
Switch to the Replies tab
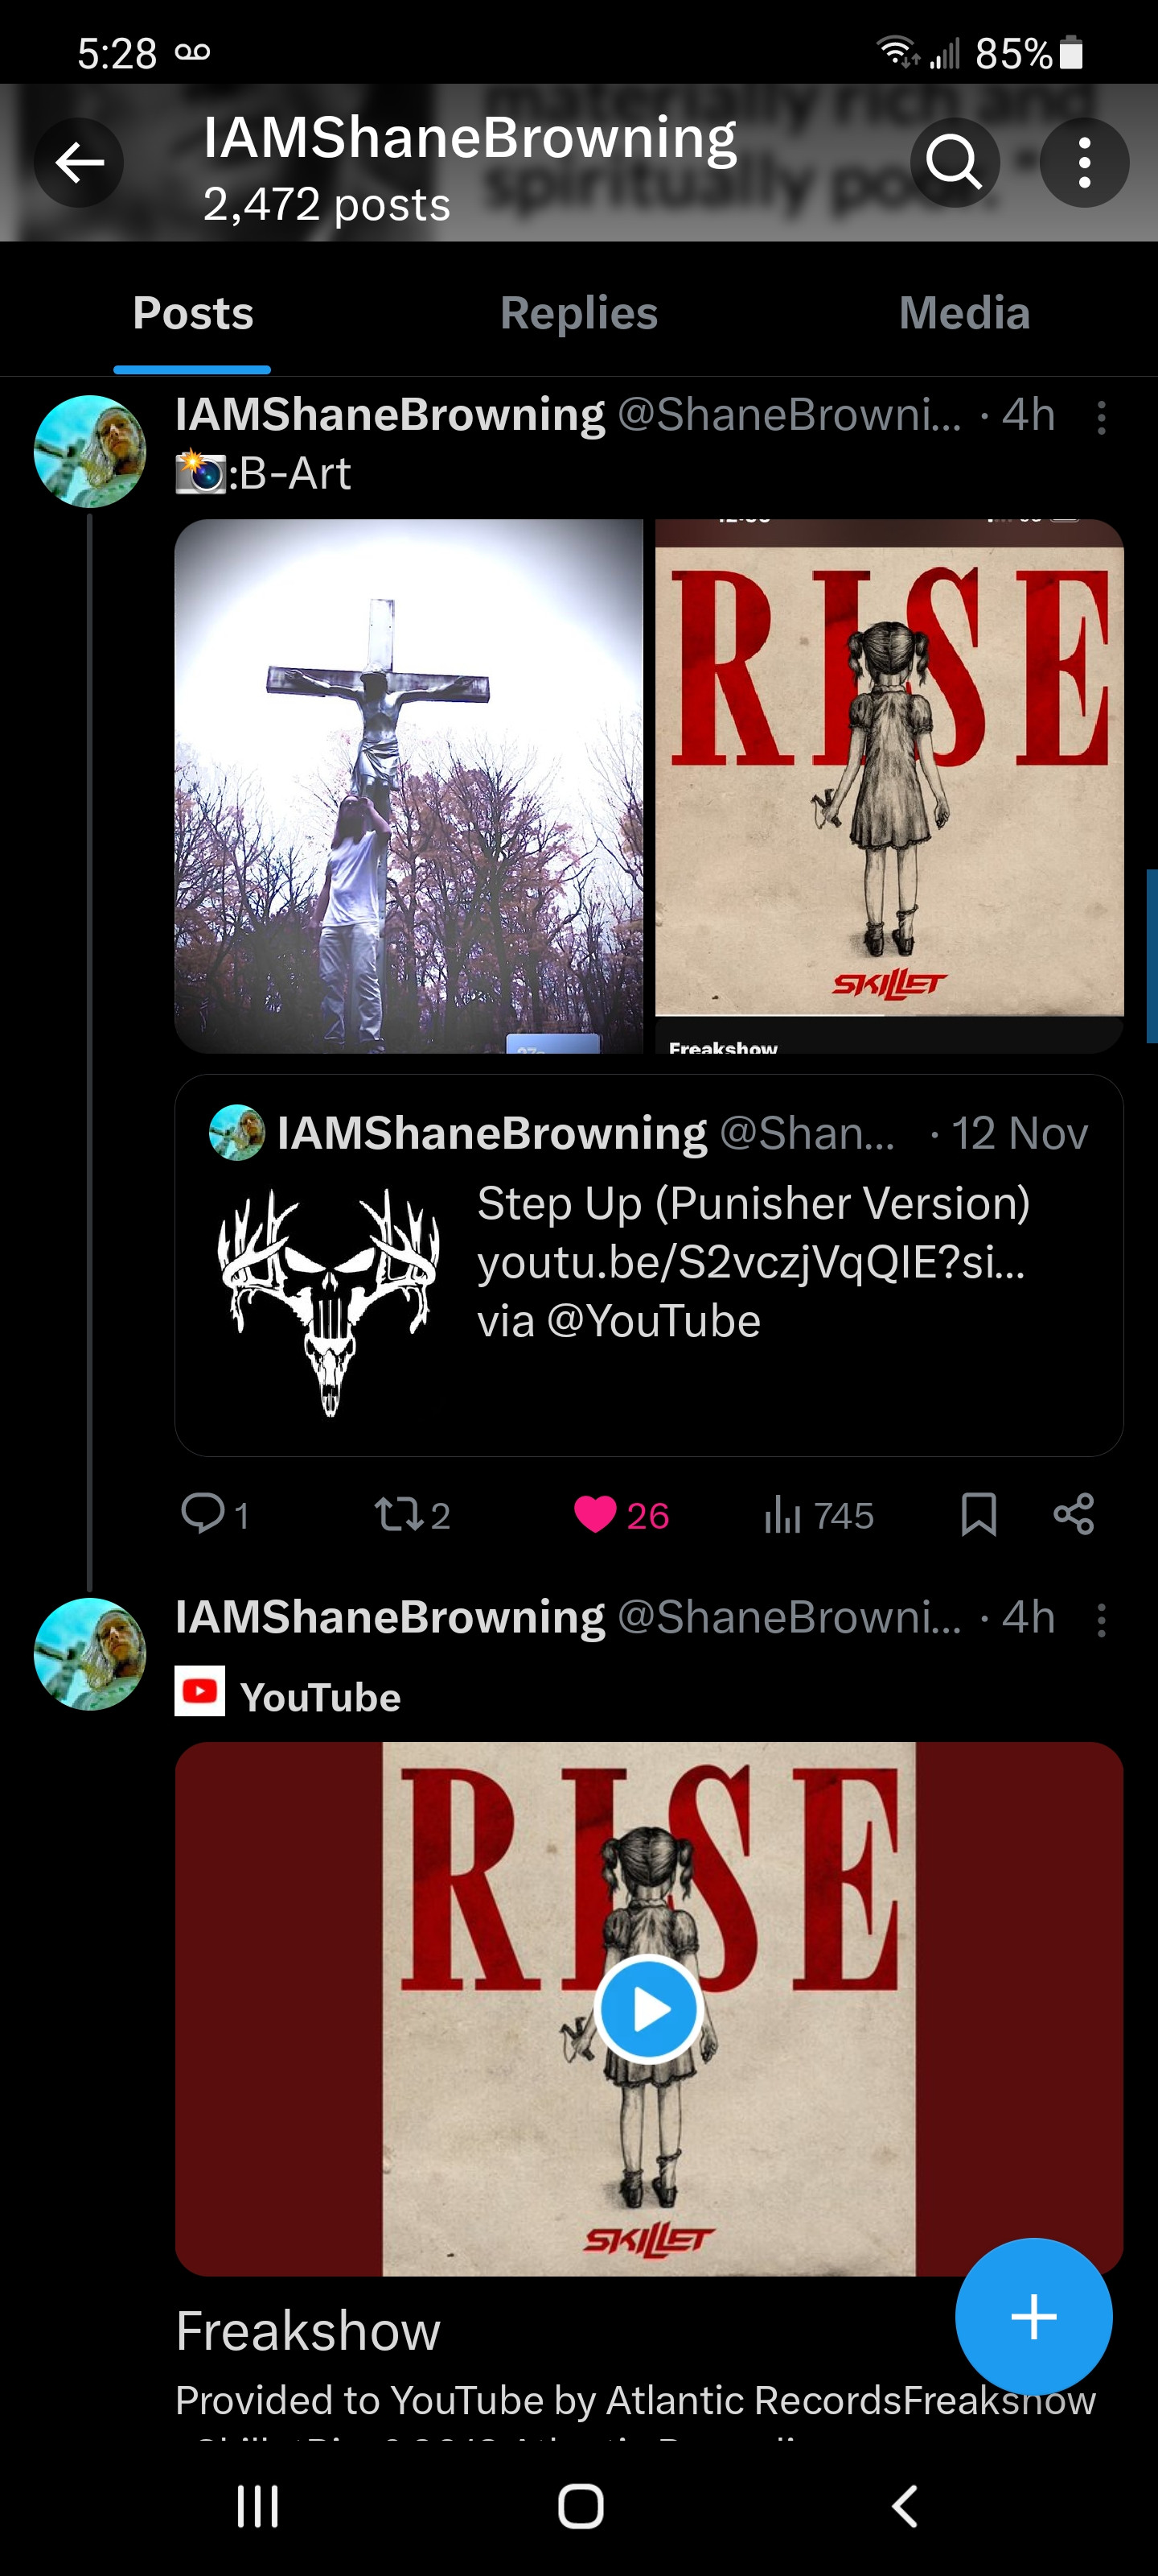tap(578, 313)
